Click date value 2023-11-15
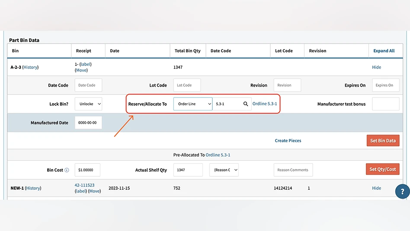410x231 pixels. pyautogui.click(x=119, y=188)
